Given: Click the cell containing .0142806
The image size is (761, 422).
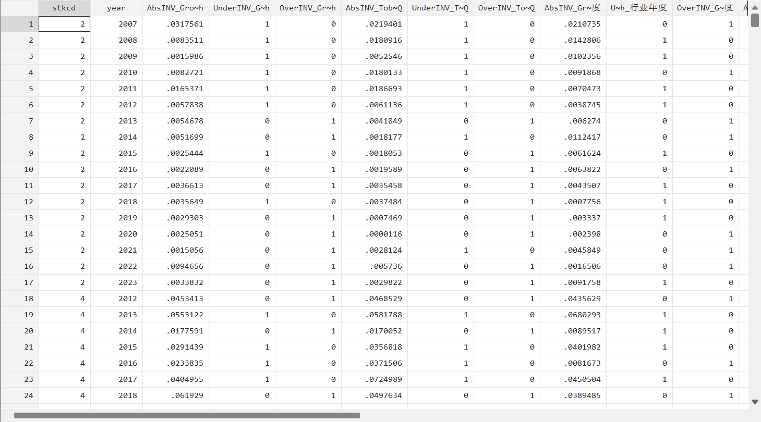Looking at the screenshot, I should [x=573, y=40].
